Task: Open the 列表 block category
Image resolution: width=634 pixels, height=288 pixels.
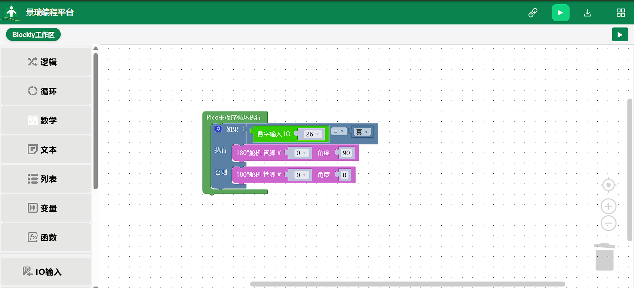Action: pyautogui.click(x=46, y=179)
